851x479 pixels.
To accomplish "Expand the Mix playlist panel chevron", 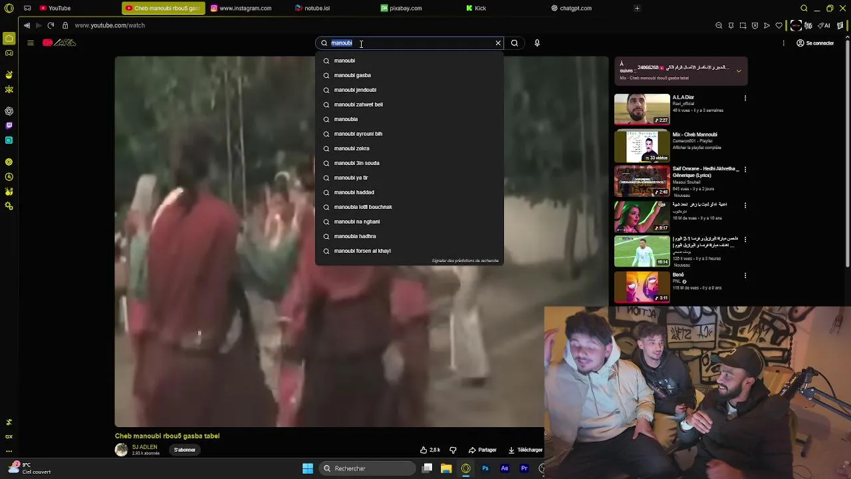I will 739,71.
